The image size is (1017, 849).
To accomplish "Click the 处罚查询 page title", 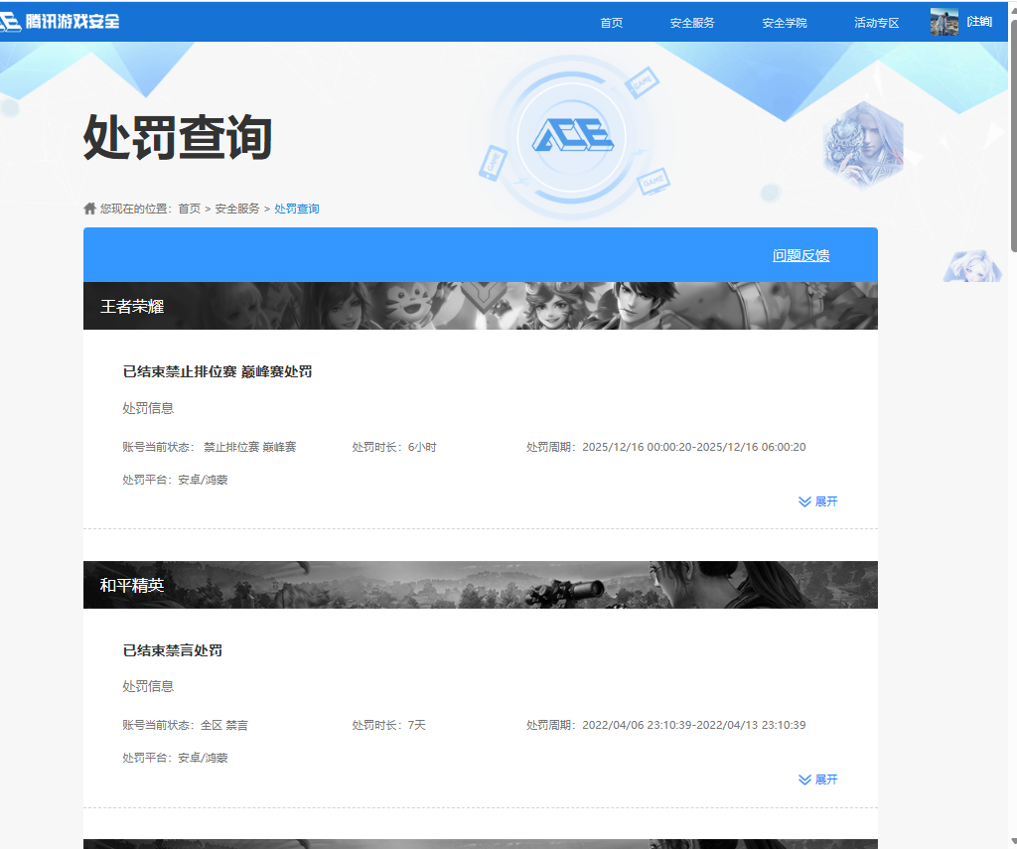I will (x=178, y=137).
